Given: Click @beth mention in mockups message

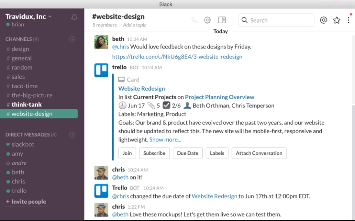Looking at the screenshot, I should (120, 214).
